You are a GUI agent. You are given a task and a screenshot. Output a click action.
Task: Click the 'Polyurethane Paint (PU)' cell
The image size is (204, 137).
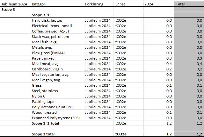(x=53, y=107)
